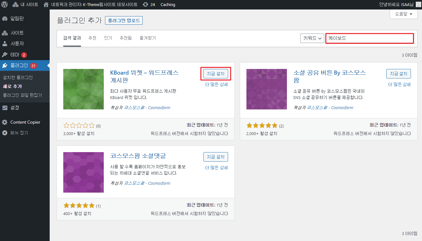Open the Caching menu in admin bar

pyautogui.click(x=168, y=4)
